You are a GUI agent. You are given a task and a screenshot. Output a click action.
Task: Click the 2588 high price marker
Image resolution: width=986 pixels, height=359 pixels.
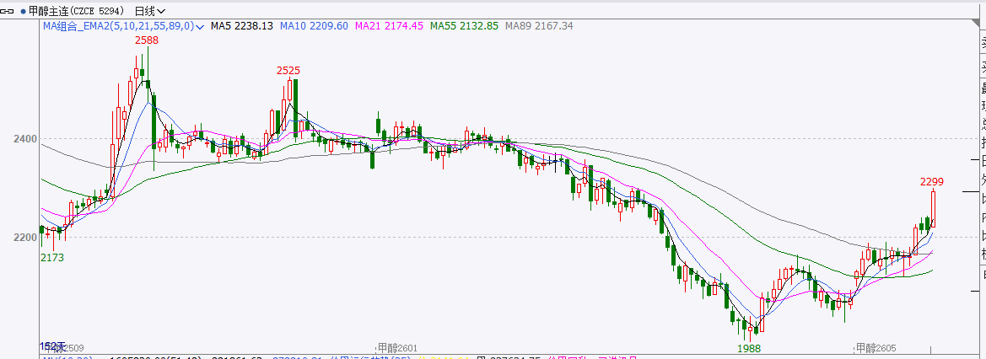click(147, 40)
